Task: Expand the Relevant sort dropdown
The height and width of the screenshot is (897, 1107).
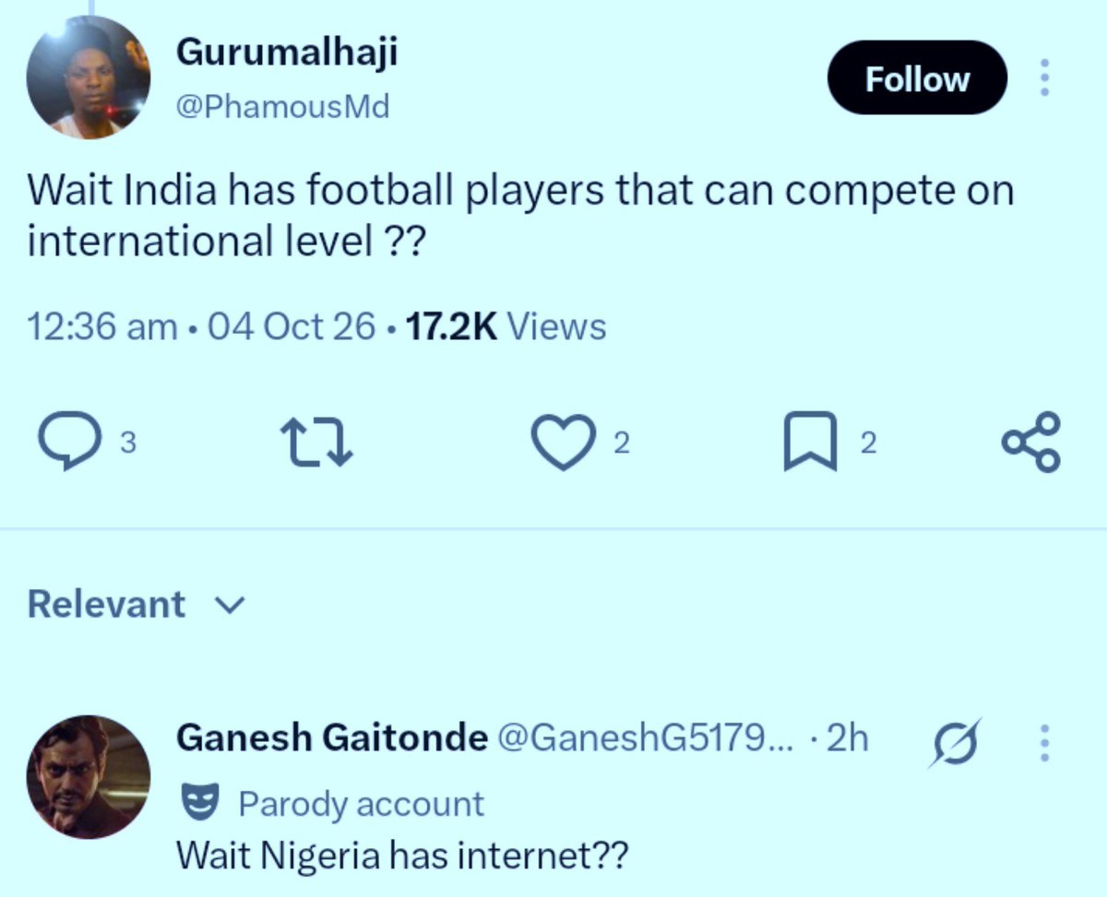Action: pos(137,605)
